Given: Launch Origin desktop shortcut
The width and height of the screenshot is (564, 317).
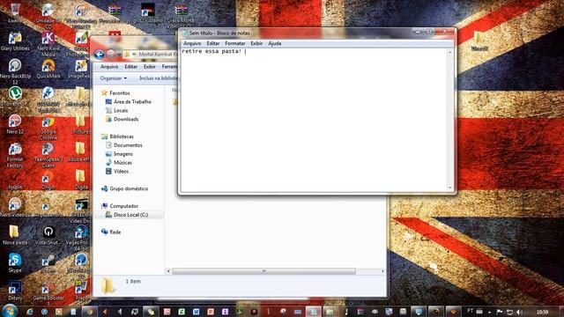Looking at the screenshot, I should coord(48,181).
